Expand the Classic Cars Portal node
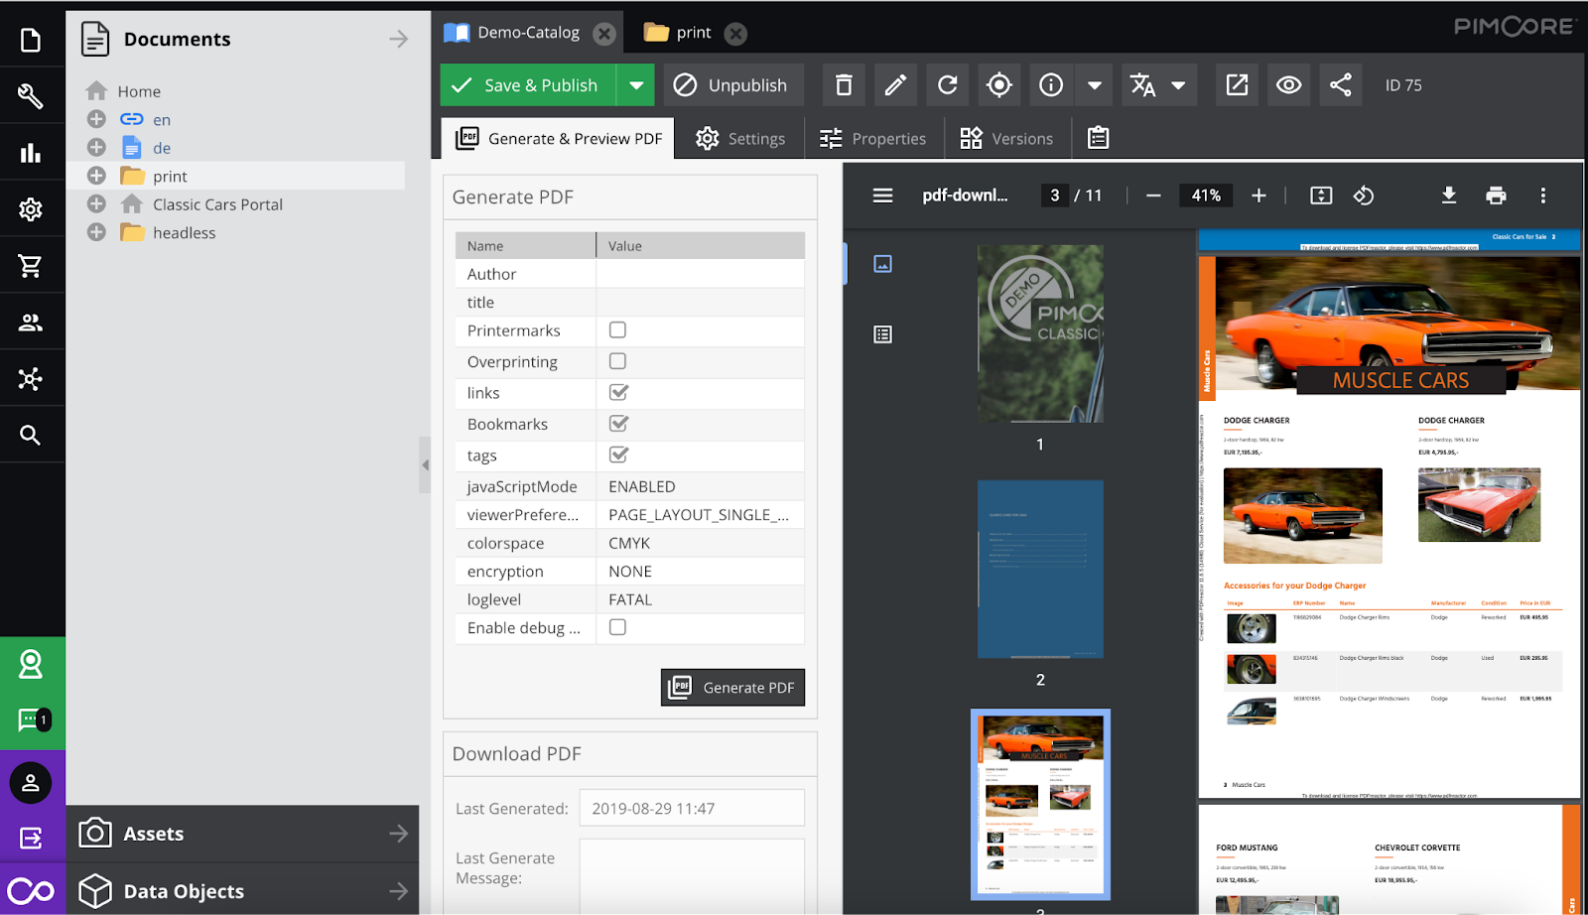The height and width of the screenshot is (915, 1588). click(x=96, y=204)
